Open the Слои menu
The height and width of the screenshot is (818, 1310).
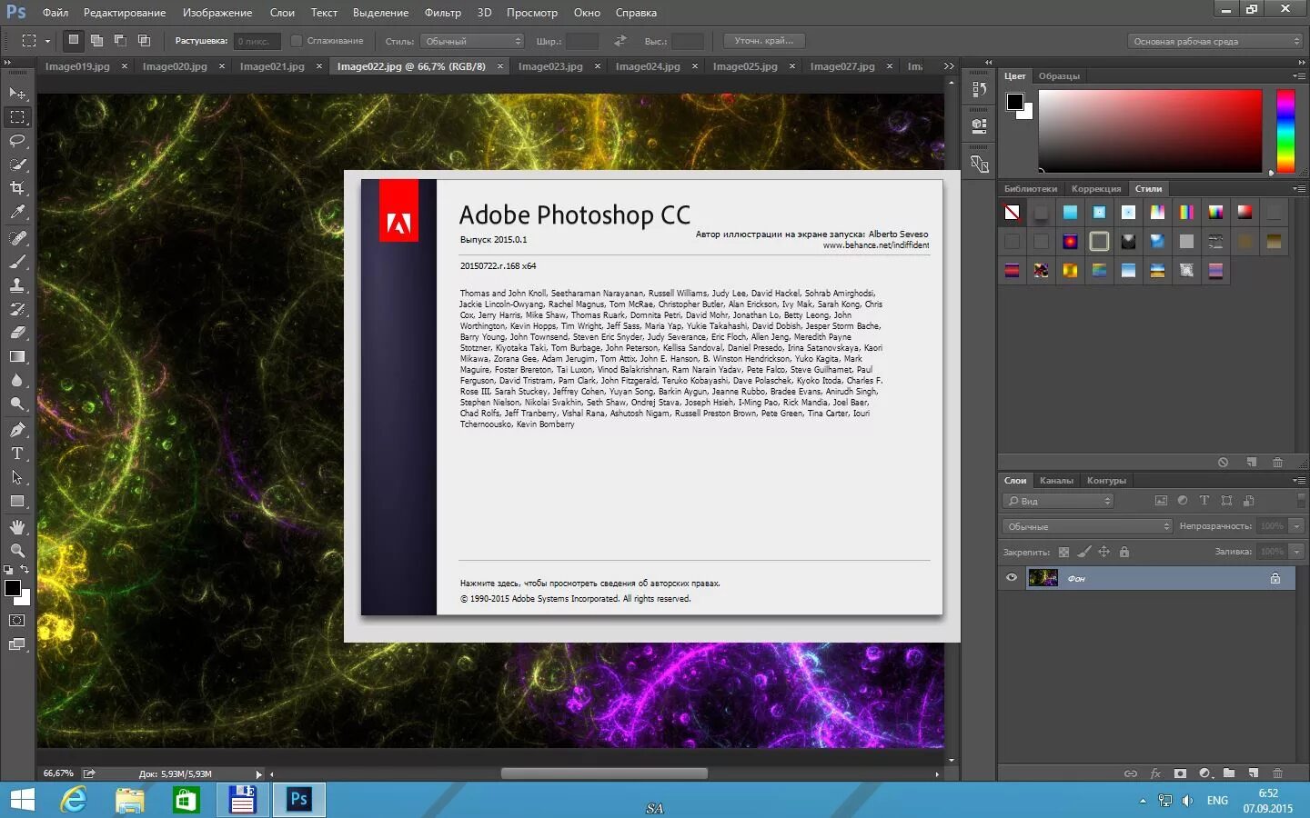pyautogui.click(x=282, y=13)
